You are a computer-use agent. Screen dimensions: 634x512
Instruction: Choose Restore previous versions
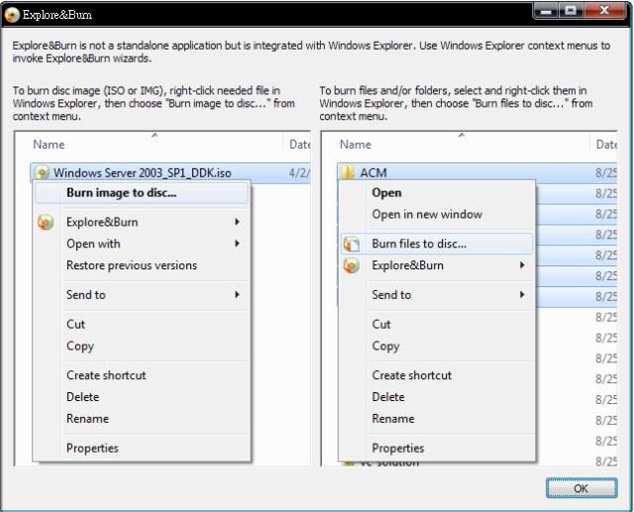[x=131, y=265]
